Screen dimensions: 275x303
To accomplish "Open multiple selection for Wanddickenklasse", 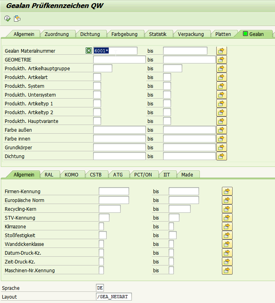I will [x=227, y=244].
